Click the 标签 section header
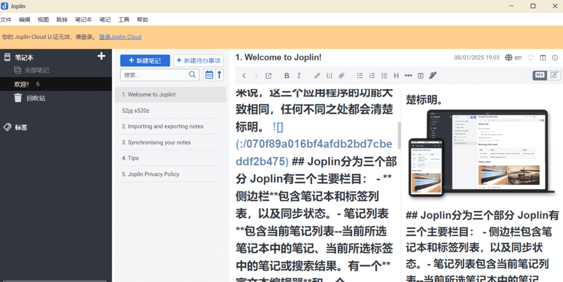The height and width of the screenshot is (282, 563). 21,127
